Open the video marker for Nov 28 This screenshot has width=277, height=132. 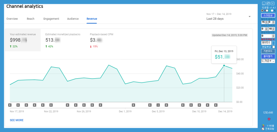point(100,105)
